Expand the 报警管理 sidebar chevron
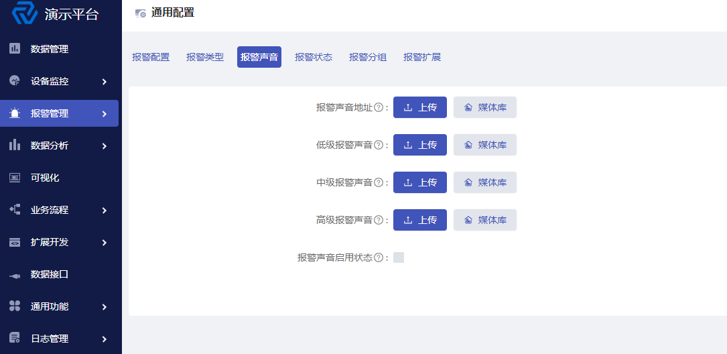727x354 pixels. [105, 114]
